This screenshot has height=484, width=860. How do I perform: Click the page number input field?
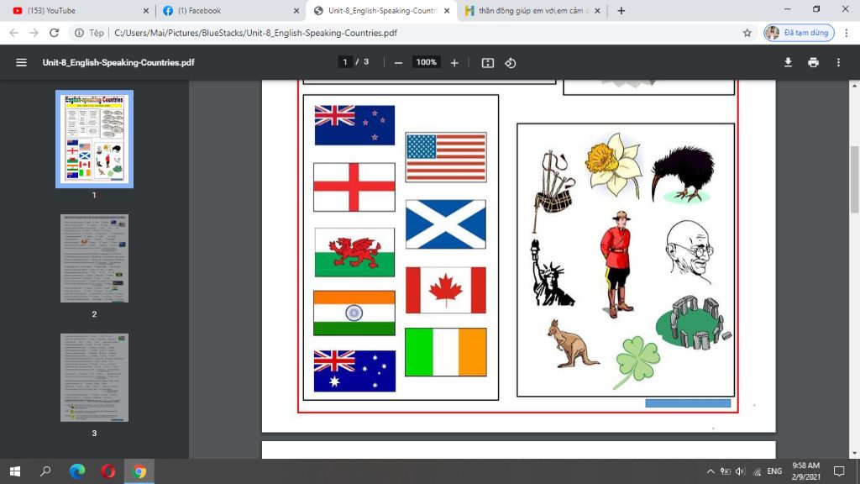pyautogui.click(x=344, y=62)
